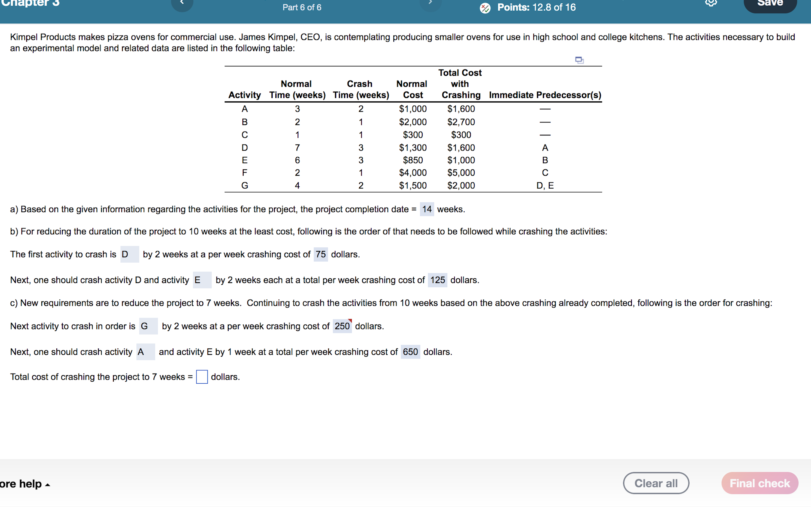Image resolution: width=811 pixels, height=507 pixels.
Task: Select the 14 weeks answer field
Action: tap(427, 209)
